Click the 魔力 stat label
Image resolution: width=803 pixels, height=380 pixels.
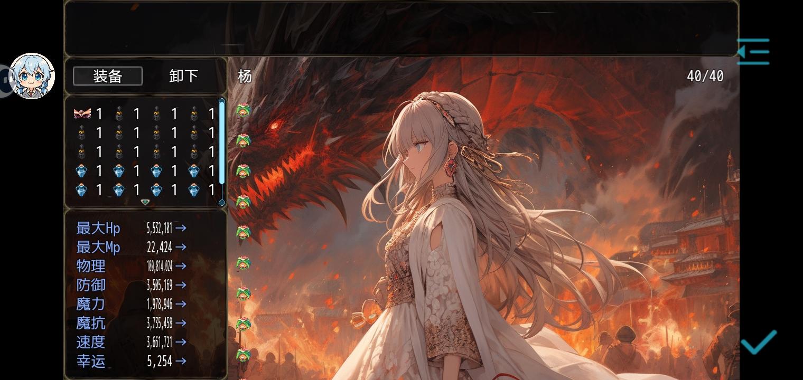pyautogui.click(x=91, y=304)
